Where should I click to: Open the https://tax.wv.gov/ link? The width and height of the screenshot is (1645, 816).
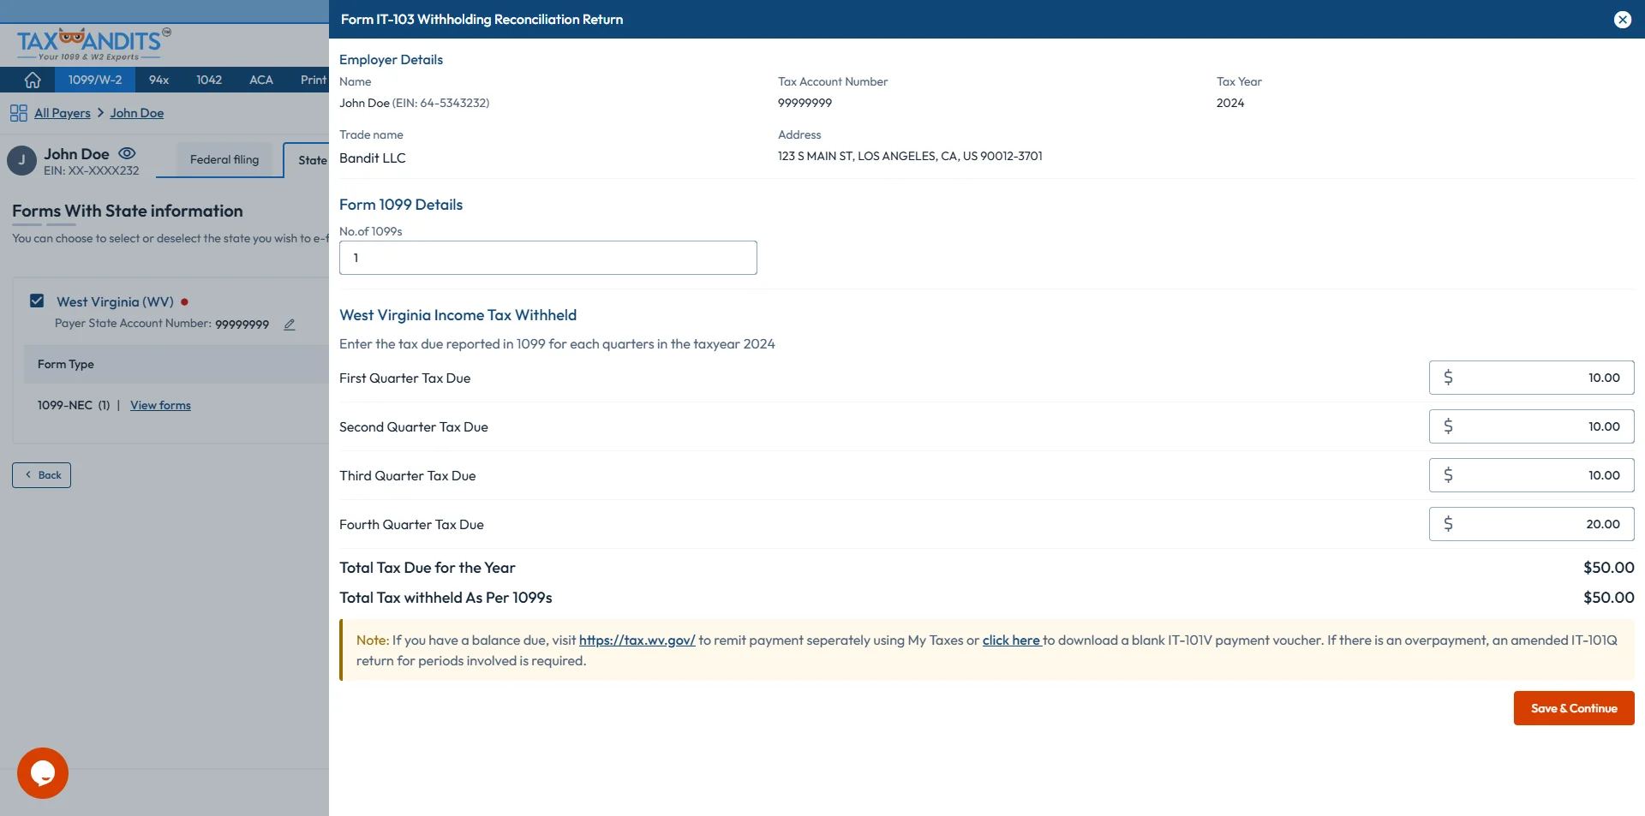(637, 640)
